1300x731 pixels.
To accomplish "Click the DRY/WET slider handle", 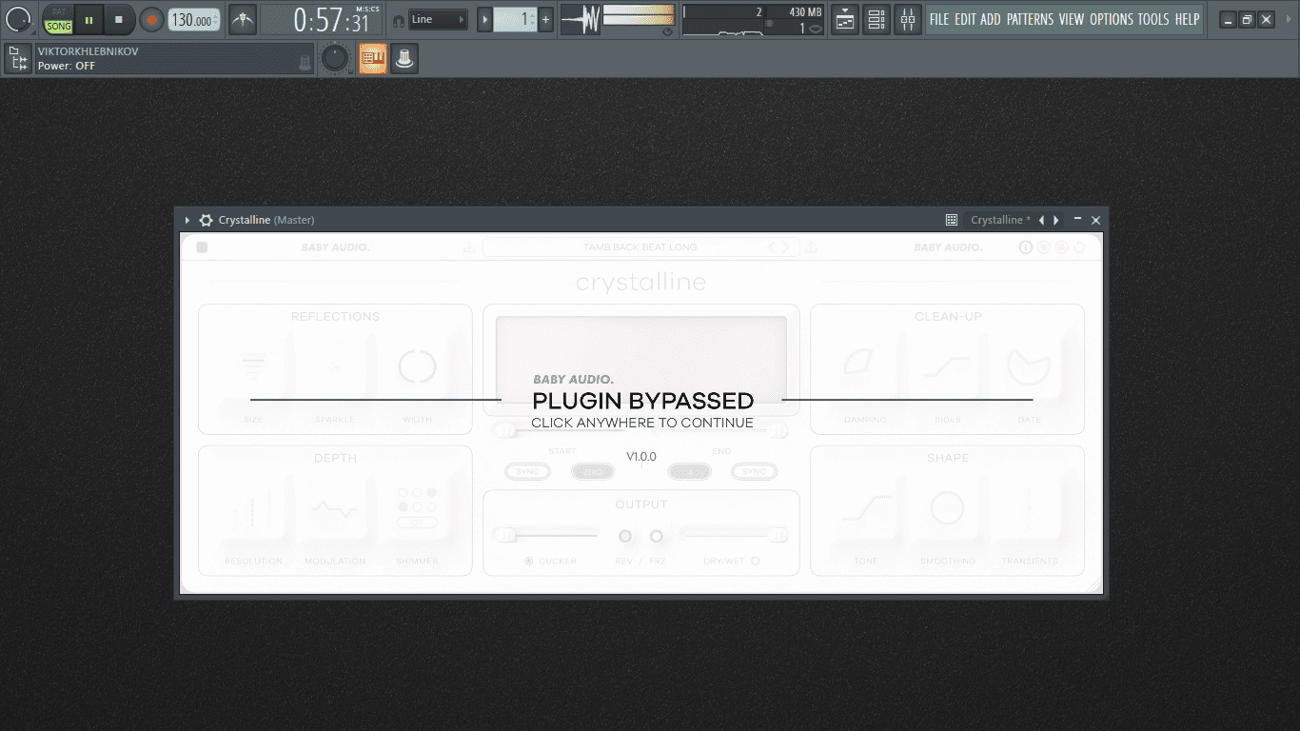I will [x=778, y=535].
